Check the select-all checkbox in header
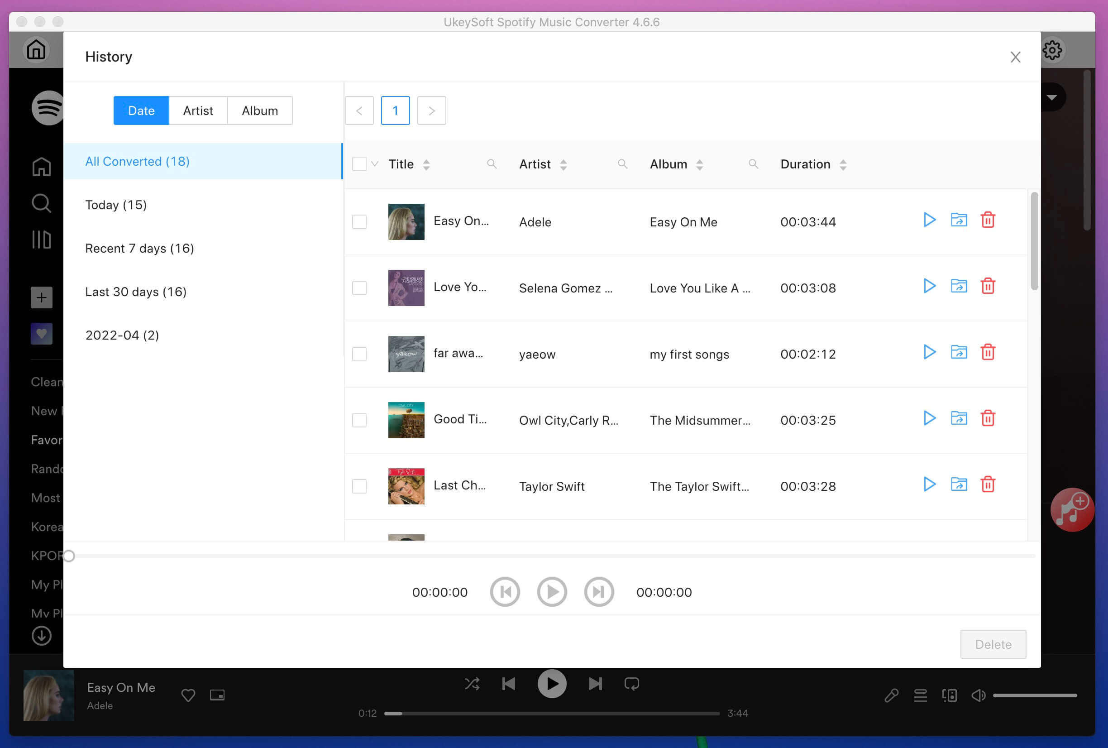This screenshot has height=748, width=1108. pos(359,164)
